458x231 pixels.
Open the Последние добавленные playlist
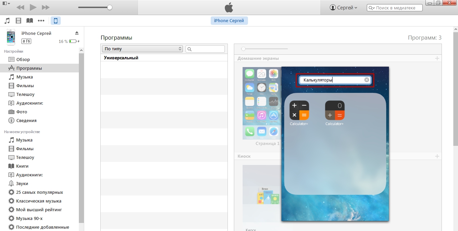(x=43, y=227)
